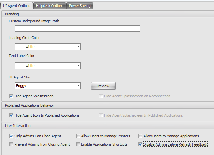Click the Custom Background Image Path field
Image resolution: width=214 pixels, height=155 pixels.
tap(78, 28)
